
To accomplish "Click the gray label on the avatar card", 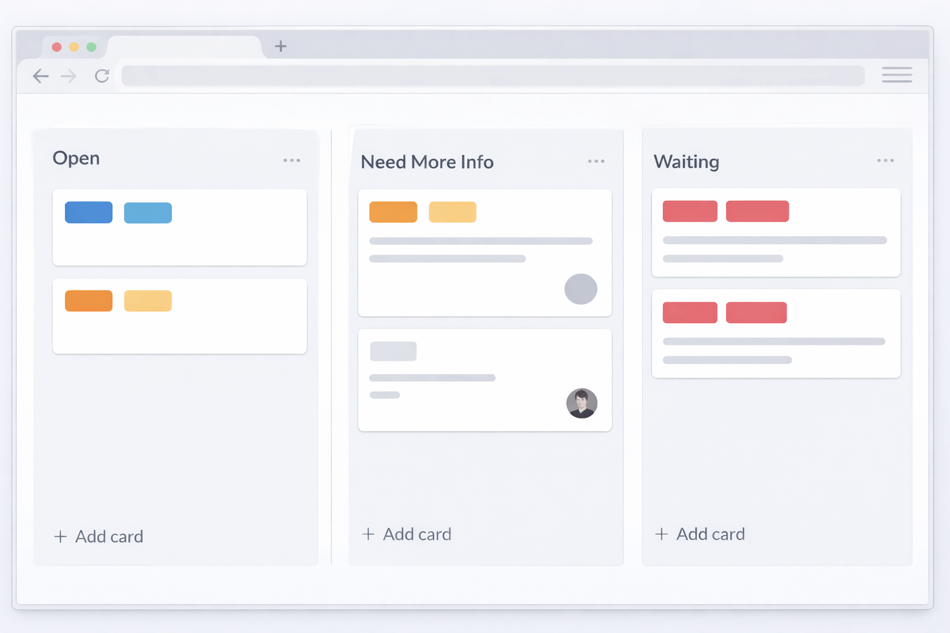I will tap(393, 351).
